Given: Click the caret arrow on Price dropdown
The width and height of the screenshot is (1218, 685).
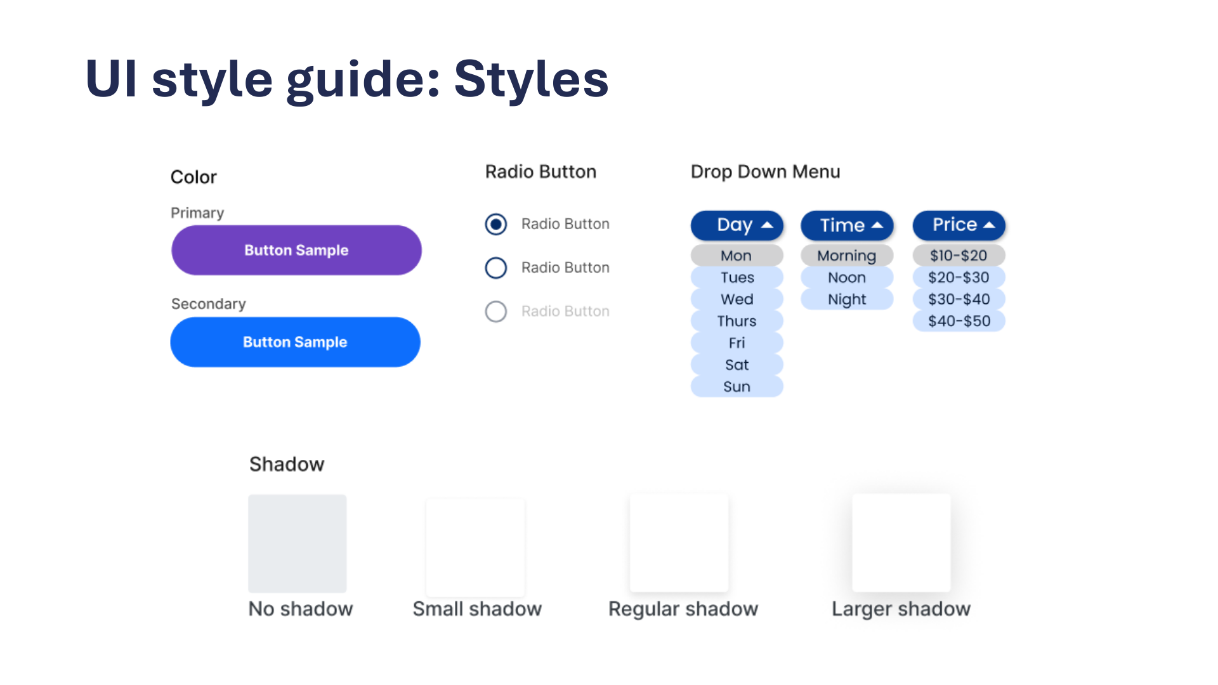Looking at the screenshot, I should point(989,225).
